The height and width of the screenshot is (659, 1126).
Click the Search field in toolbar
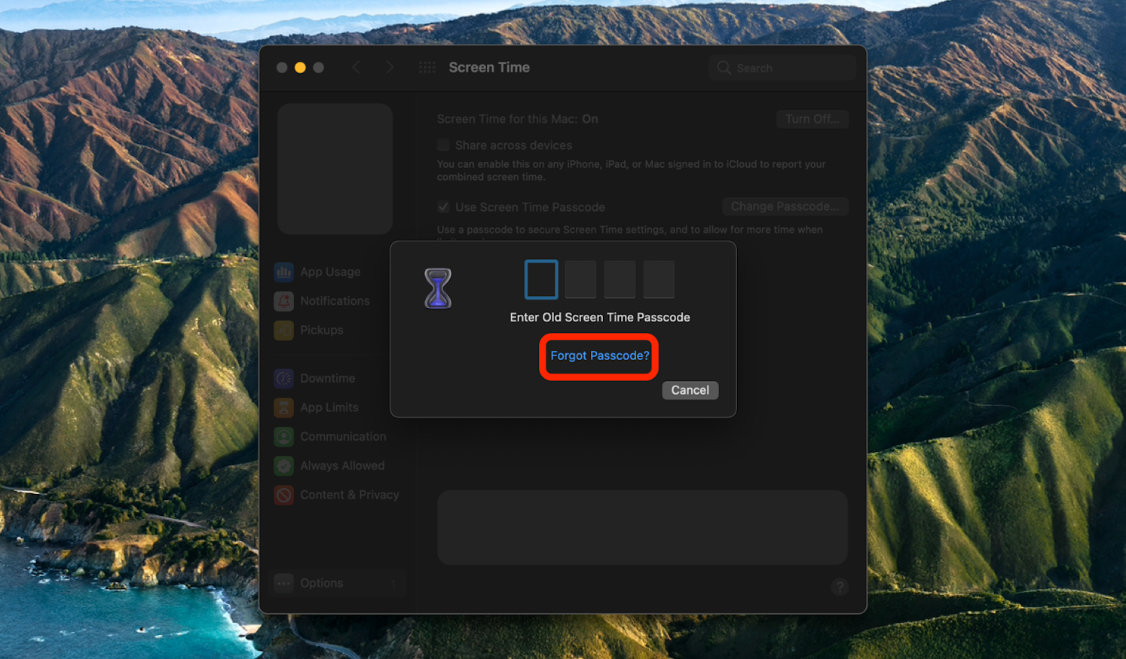point(782,68)
